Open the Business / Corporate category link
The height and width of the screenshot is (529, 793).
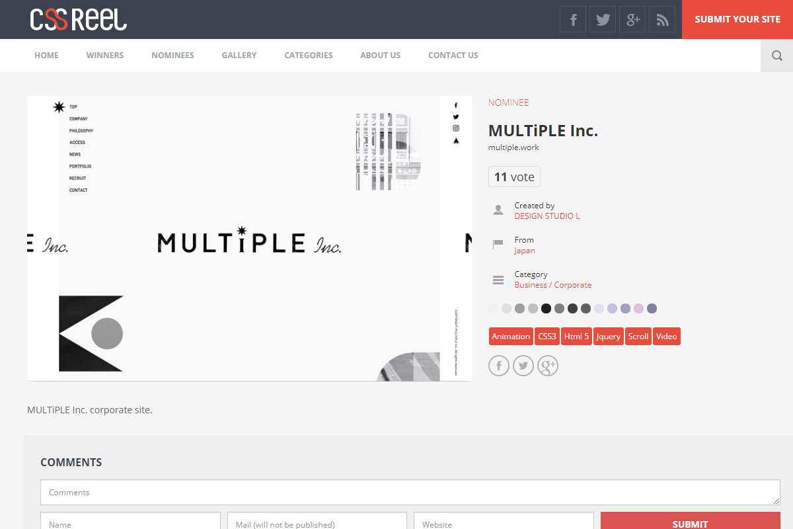click(x=553, y=285)
